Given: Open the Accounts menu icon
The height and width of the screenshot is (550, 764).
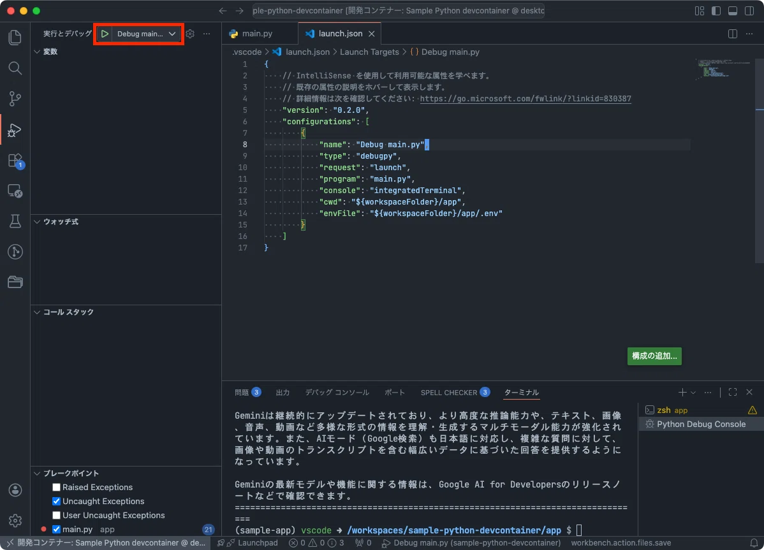Looking at the screenshot, I should coord(15,490).
